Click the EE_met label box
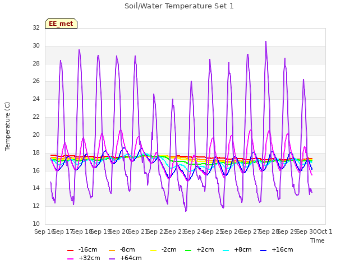The width and height of the screenshot is (359, 269). 61,24
